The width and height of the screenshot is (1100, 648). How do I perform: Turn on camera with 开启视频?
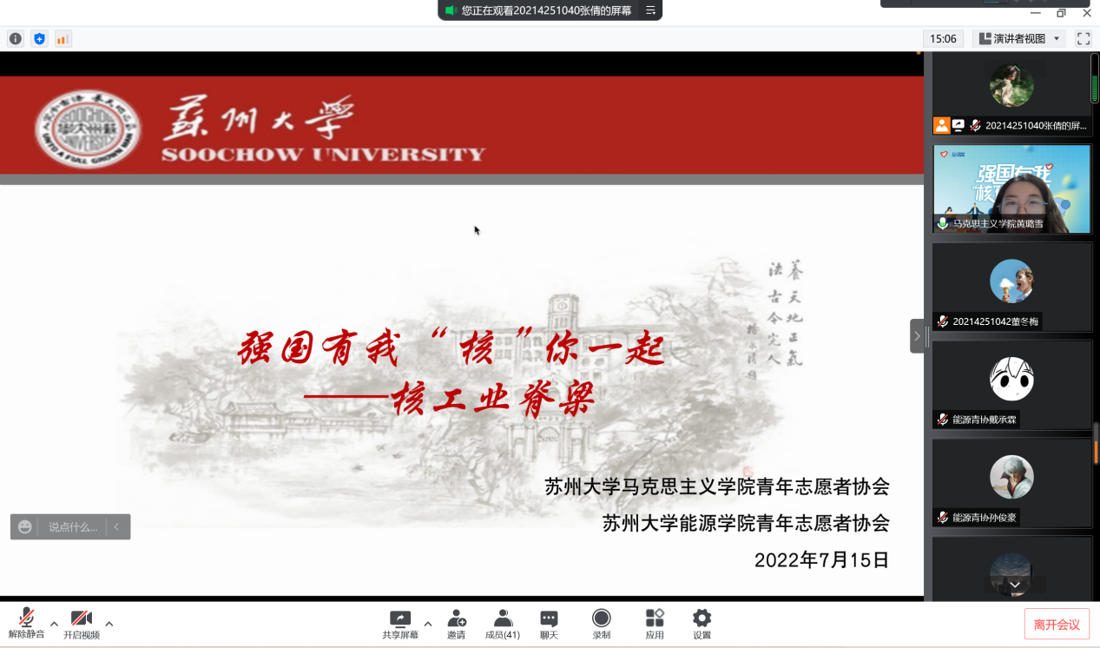click(x=82, y=624)
